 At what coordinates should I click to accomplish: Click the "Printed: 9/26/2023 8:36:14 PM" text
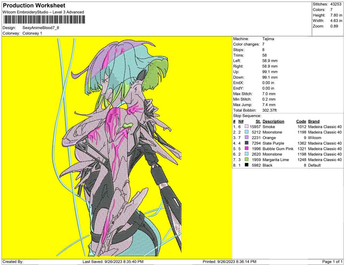[x=230, y=262]
